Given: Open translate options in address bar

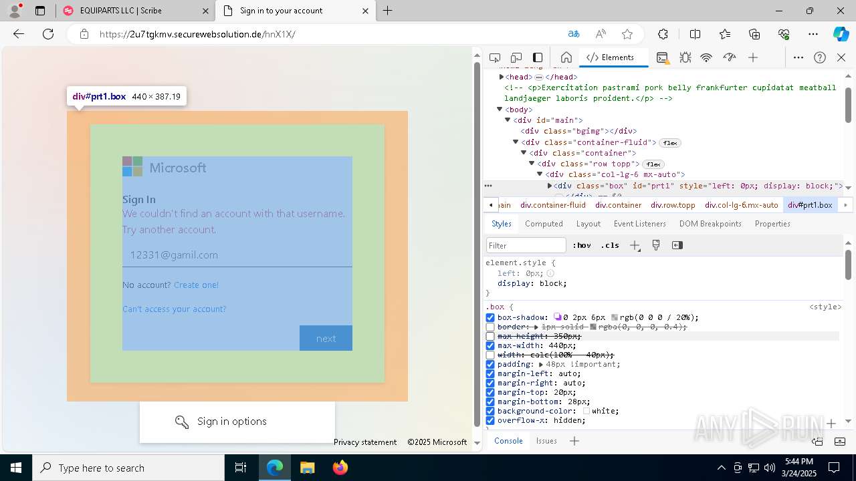Looking at the screenshot, I should (x=574, y=34).
